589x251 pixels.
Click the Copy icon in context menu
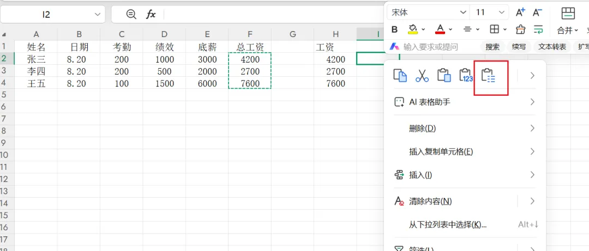(x=400, y=76)
